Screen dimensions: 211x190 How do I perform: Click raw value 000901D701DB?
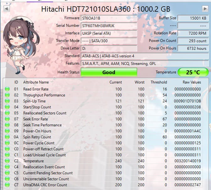[187, 101]
